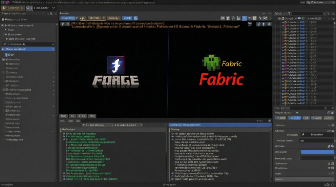Click the second small icon at the viewport's top-left corner
This screenshot has width=336, height=187.
tap(68, 24)
